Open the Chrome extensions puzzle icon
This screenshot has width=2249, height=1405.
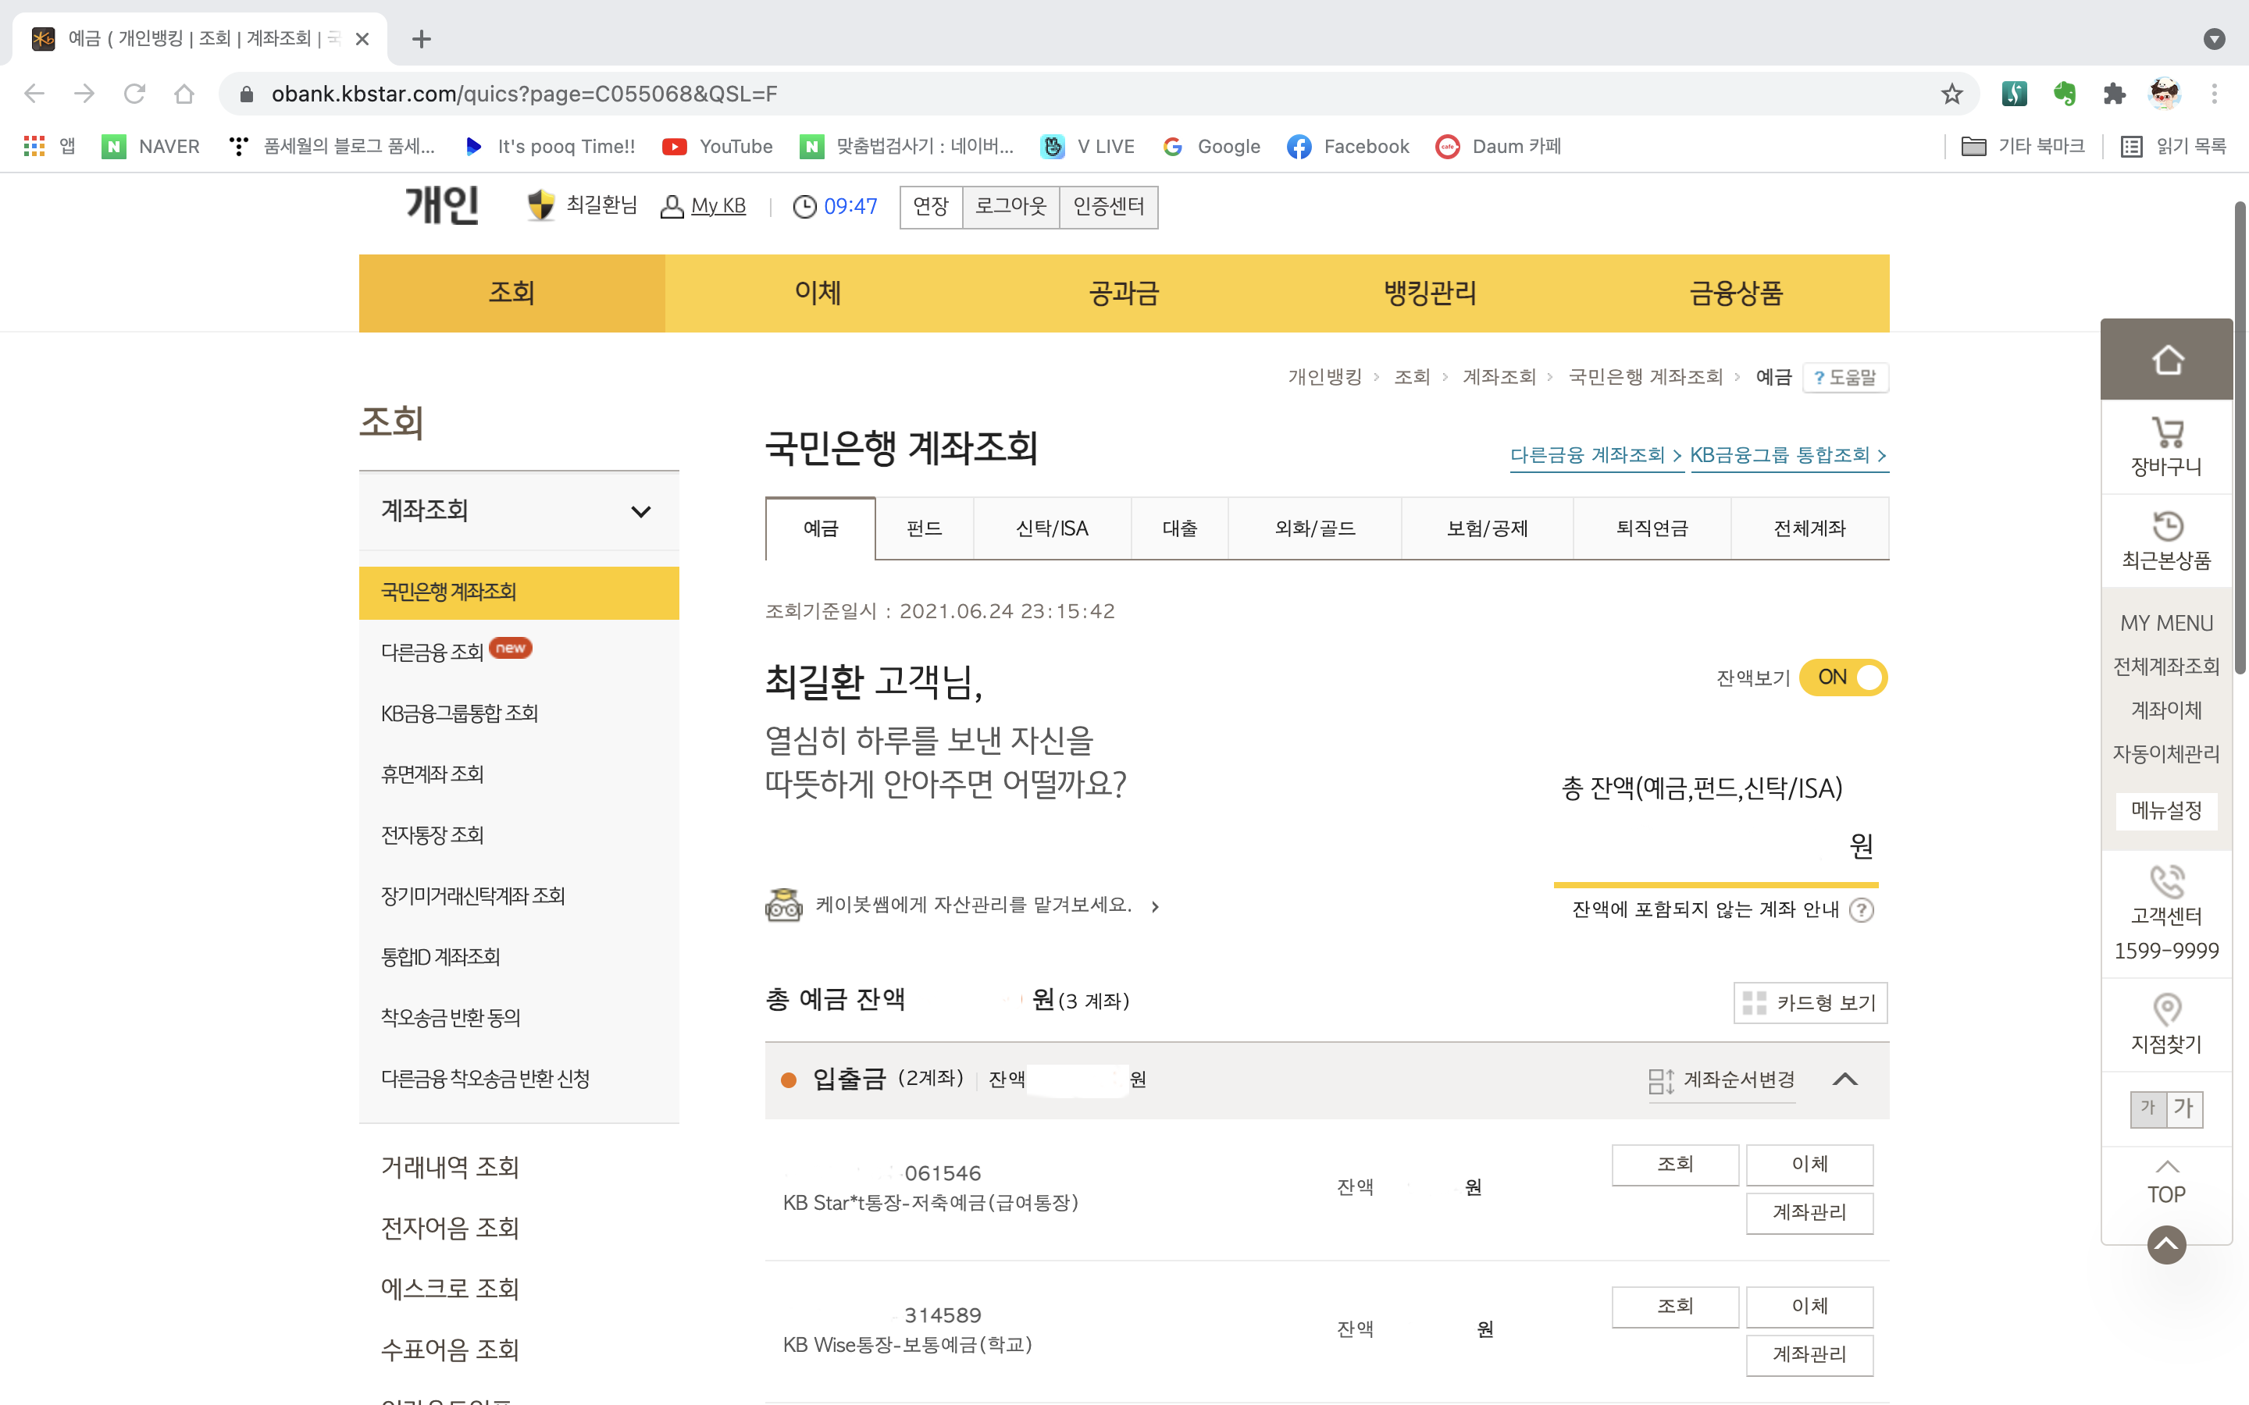coord(2113,94)
